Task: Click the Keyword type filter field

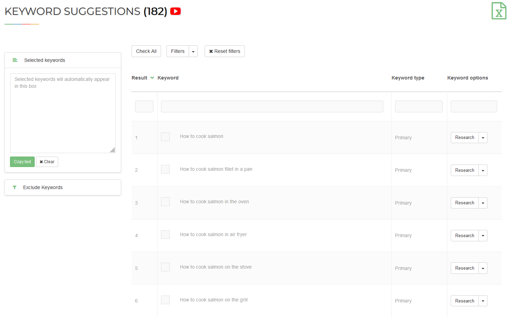Action: point(419,106)
